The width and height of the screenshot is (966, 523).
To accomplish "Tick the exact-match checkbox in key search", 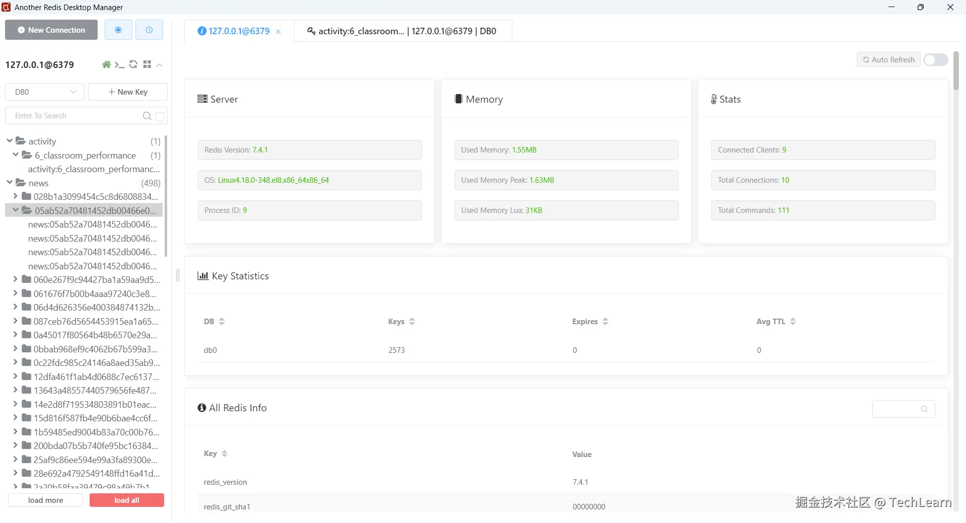I will point(160,116).
